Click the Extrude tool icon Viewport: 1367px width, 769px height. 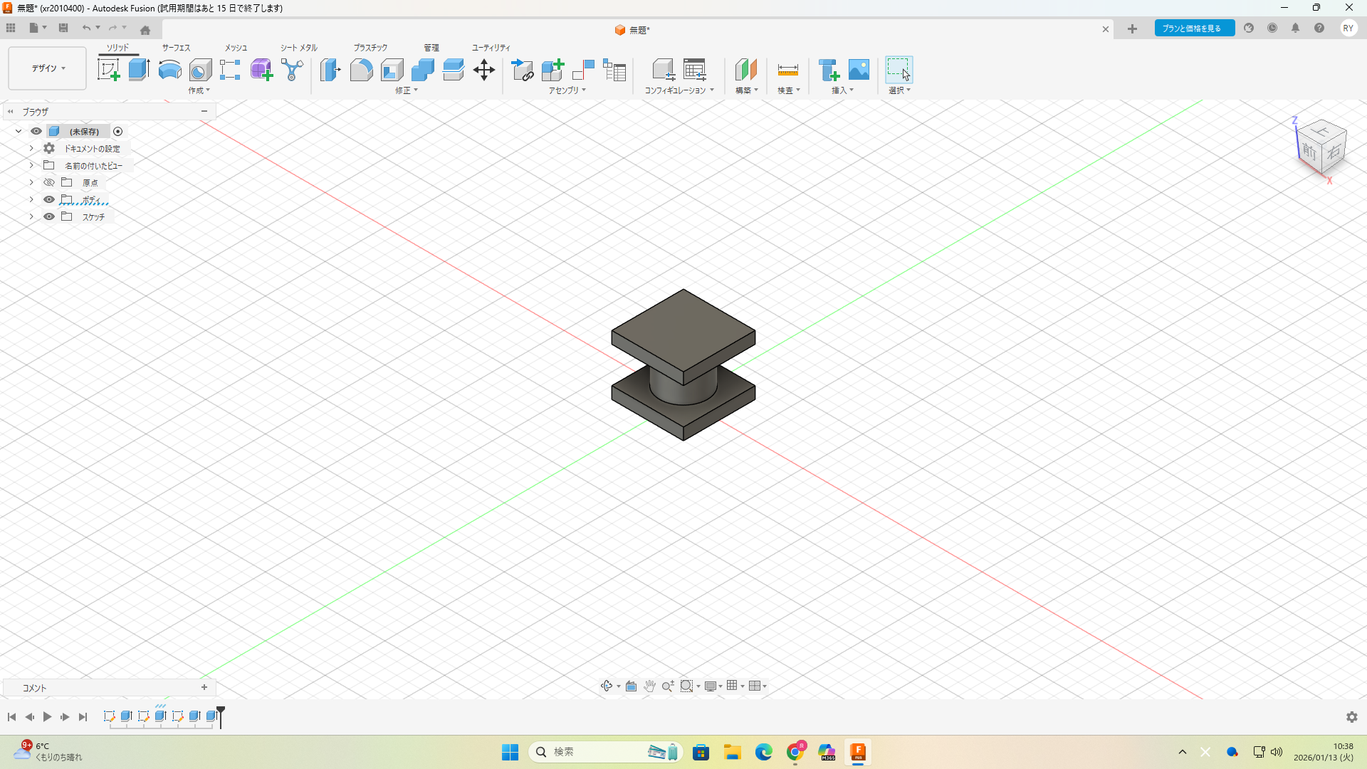(139, 70)
